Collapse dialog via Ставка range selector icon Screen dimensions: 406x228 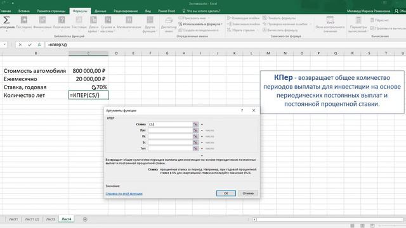pyautogui.click(x=195, y=124)
